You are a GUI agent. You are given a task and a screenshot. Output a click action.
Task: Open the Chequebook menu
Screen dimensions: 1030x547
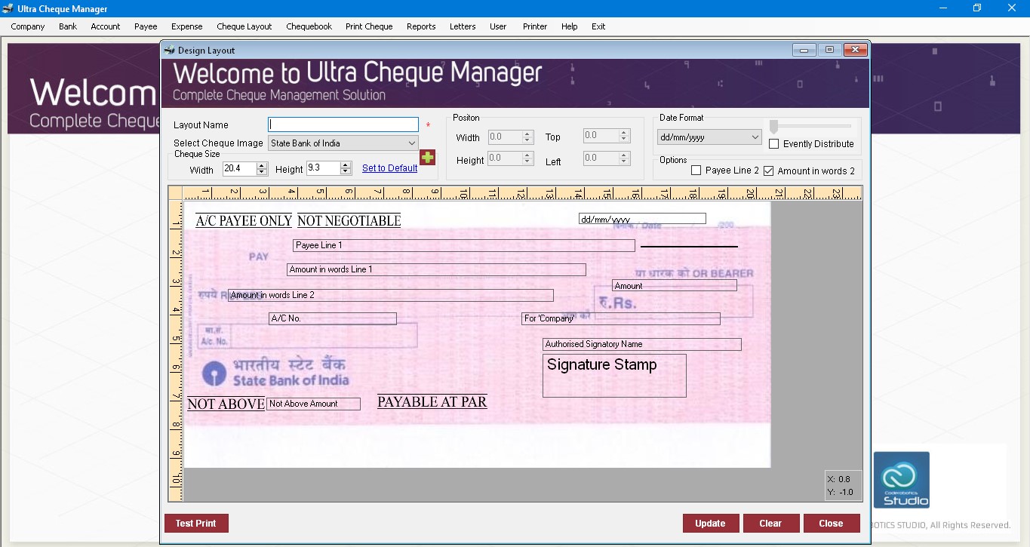(x=309, y=26)
